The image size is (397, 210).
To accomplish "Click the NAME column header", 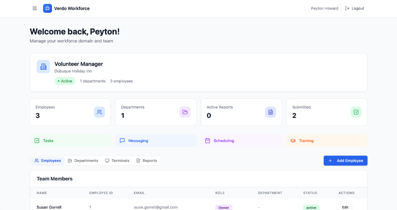I will [42, 193].
